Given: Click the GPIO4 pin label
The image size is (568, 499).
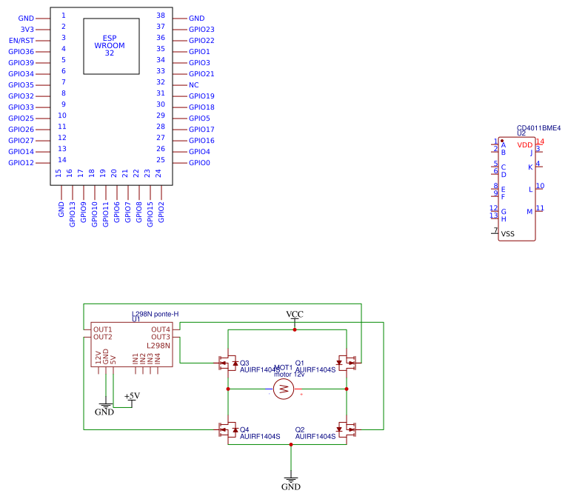Looking at the screenshot, I should [x=199, y=152].
